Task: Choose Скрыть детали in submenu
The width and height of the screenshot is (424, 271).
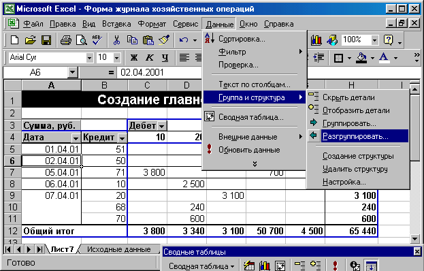Action: 358,97
